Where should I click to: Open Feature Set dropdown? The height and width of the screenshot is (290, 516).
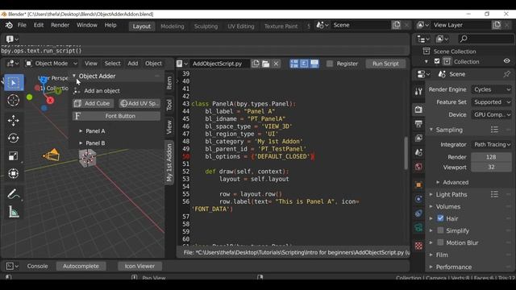[492, 102]
